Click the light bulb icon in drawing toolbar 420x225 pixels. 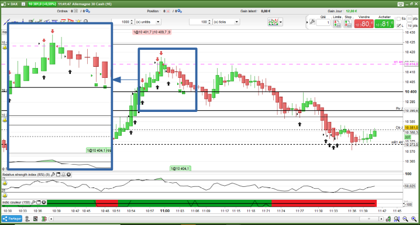(x=79, y=22)
